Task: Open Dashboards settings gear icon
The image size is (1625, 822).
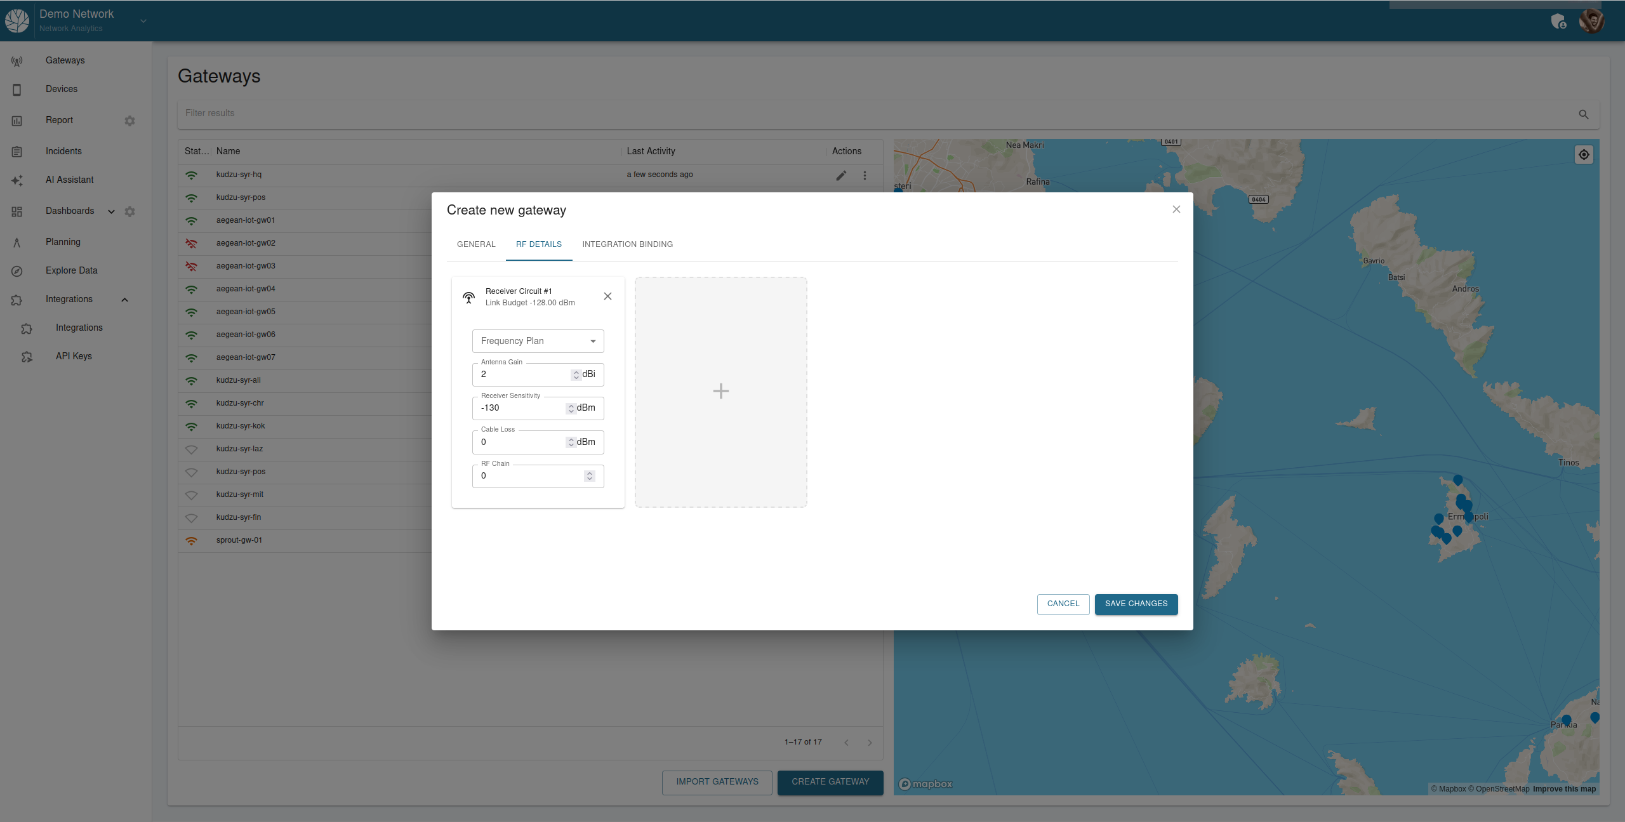Action: (x=130, y=211)
